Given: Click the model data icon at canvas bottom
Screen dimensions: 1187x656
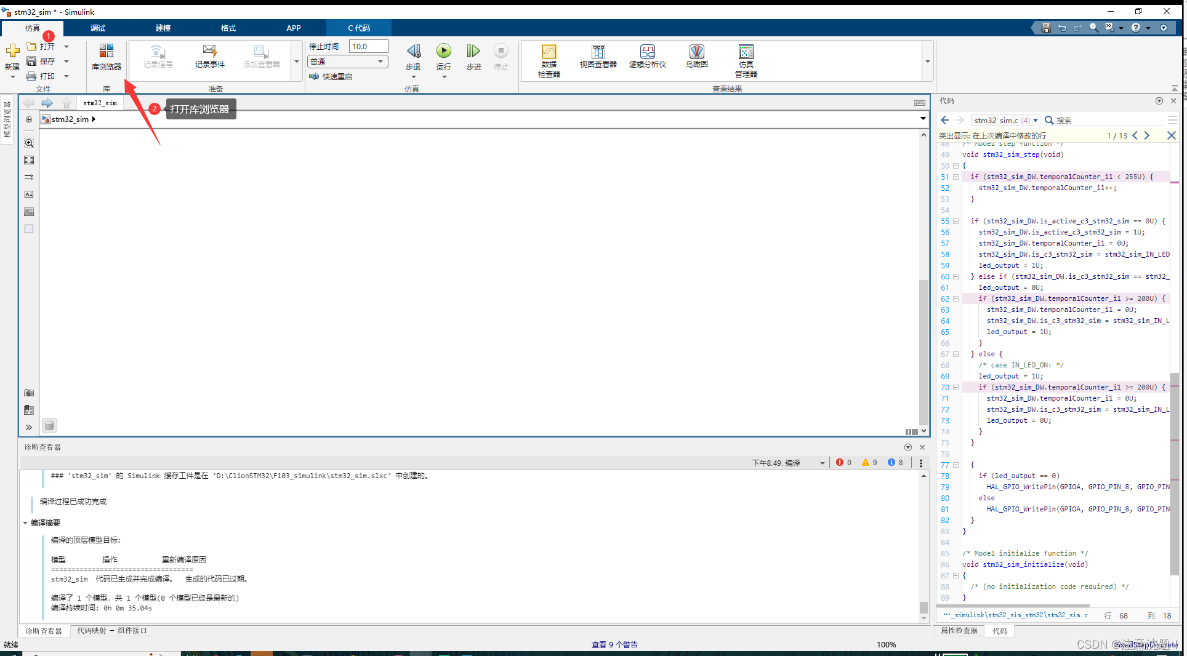Looking at the screenshot, I should [x=49, y=425].
